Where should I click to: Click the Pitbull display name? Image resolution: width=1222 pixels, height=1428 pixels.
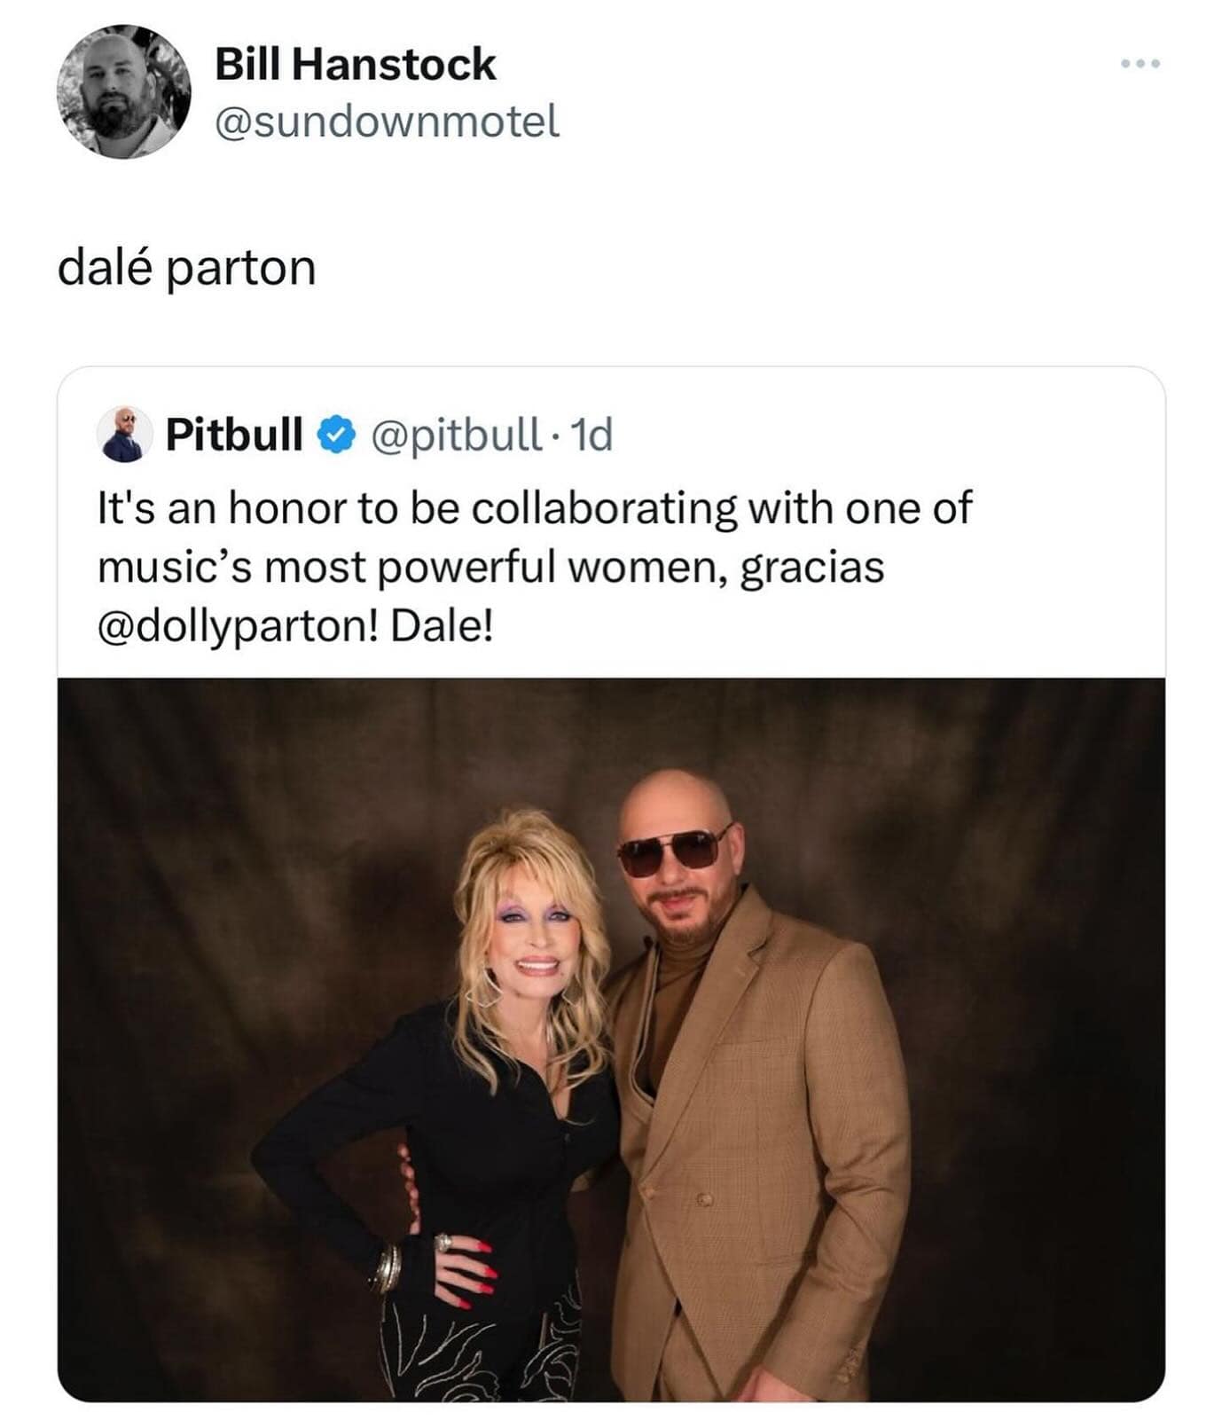[234, 435]
